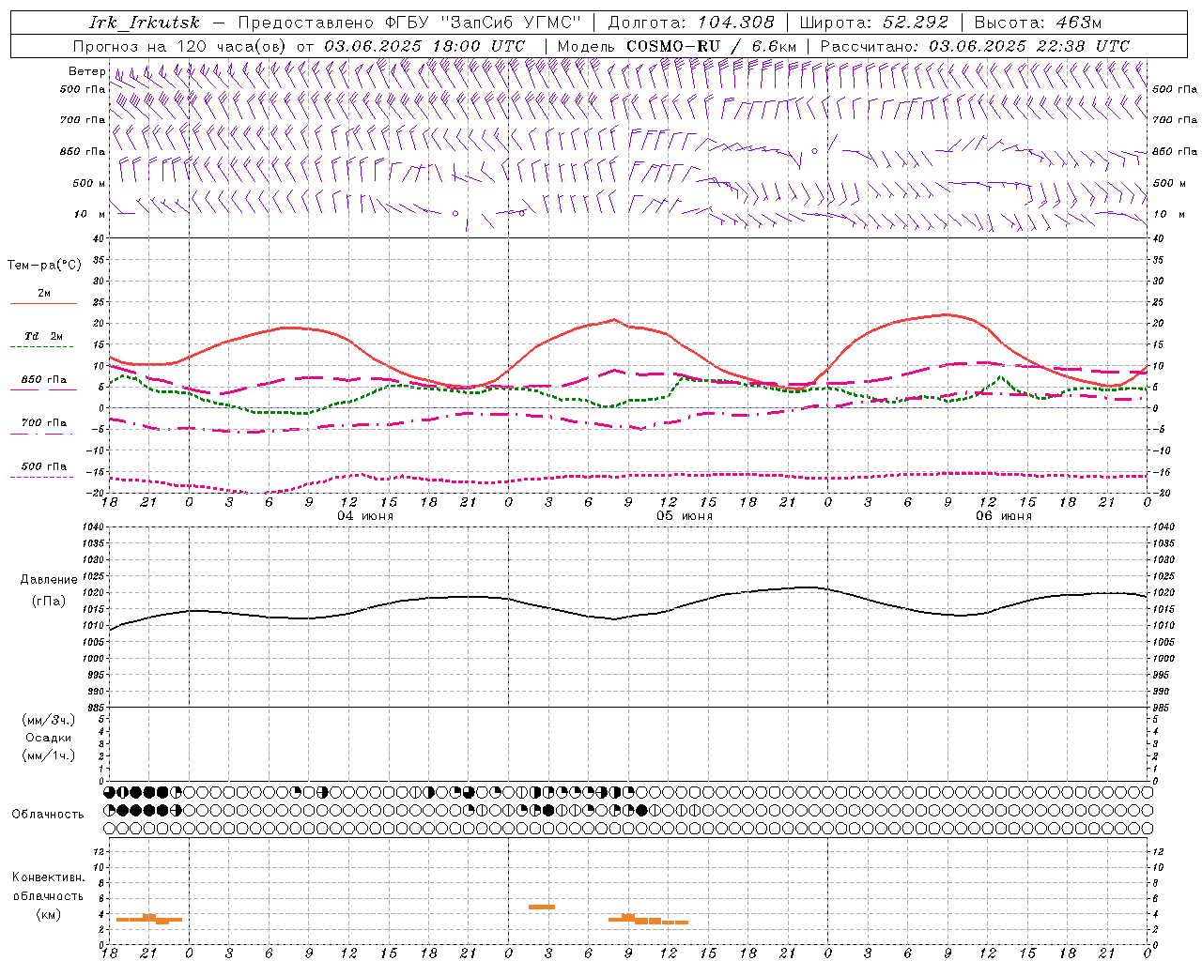The image size is (1202, 961).
Task: Click the Модель COSMO-RU / 6.6км label
Action: [676, 46]
